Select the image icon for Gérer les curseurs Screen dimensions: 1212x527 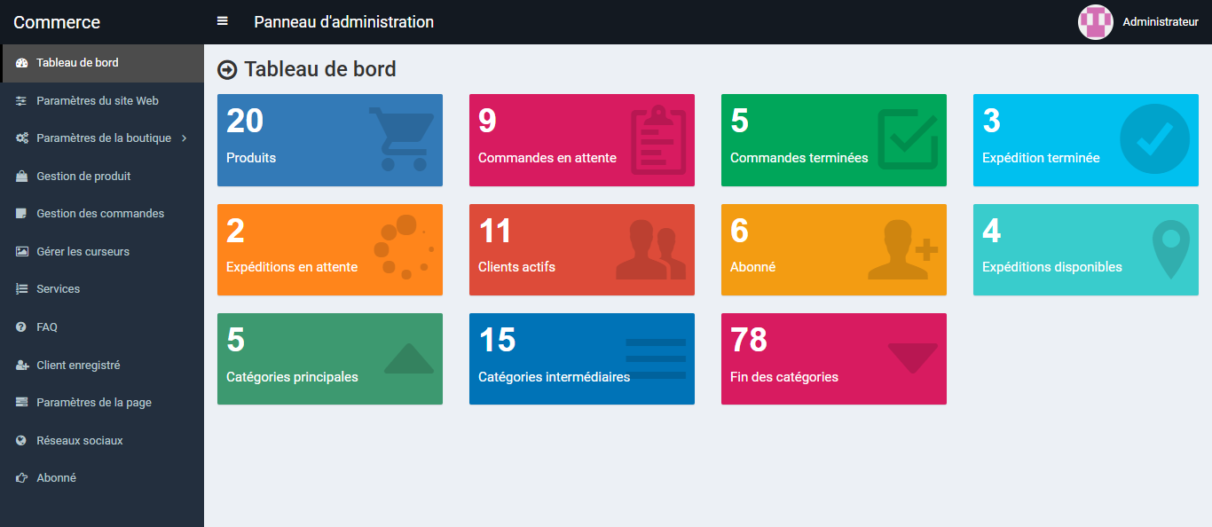[20, 251]
